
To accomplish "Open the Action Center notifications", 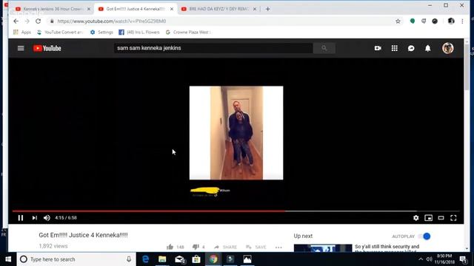I will click(x=463, y=259).
